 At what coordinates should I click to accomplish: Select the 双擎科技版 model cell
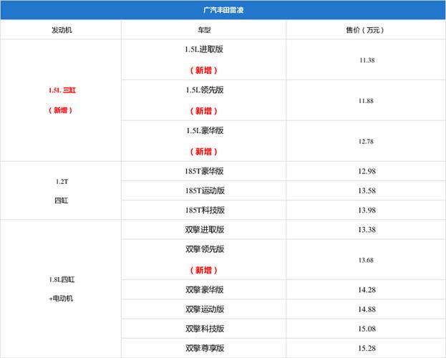[205, 329]
